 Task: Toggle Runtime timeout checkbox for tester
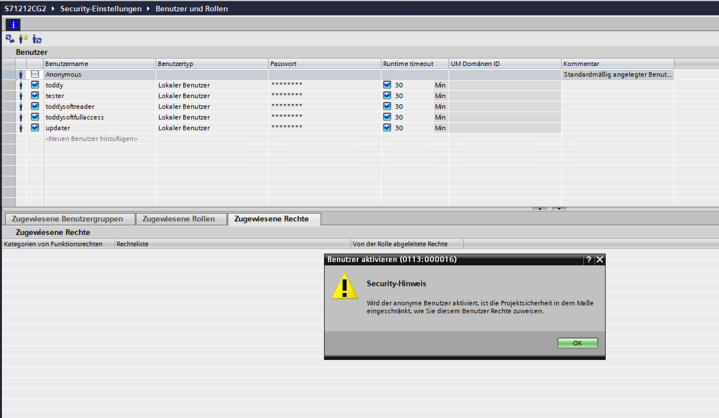click(x=387, y=96)
